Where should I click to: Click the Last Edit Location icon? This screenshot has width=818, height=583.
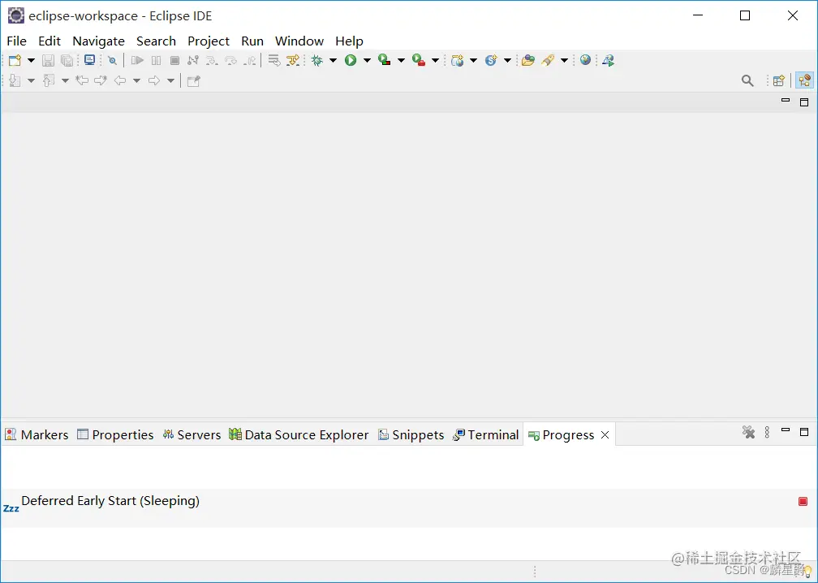82,80
